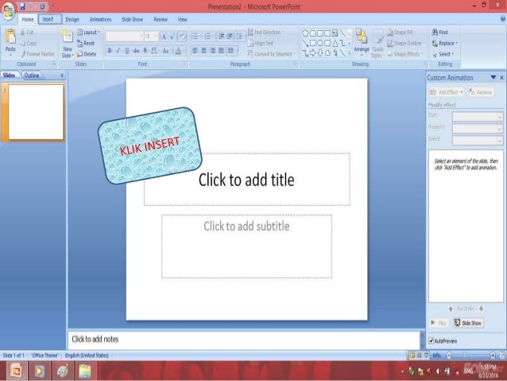
Task: Open the Select dropdown
Action: 443,54
